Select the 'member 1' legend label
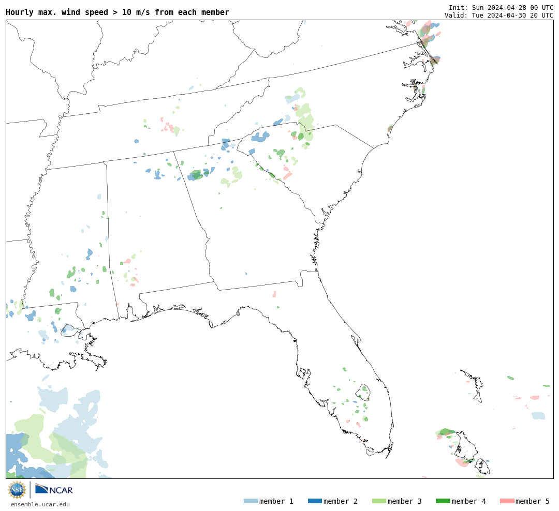 pos(276,501)
